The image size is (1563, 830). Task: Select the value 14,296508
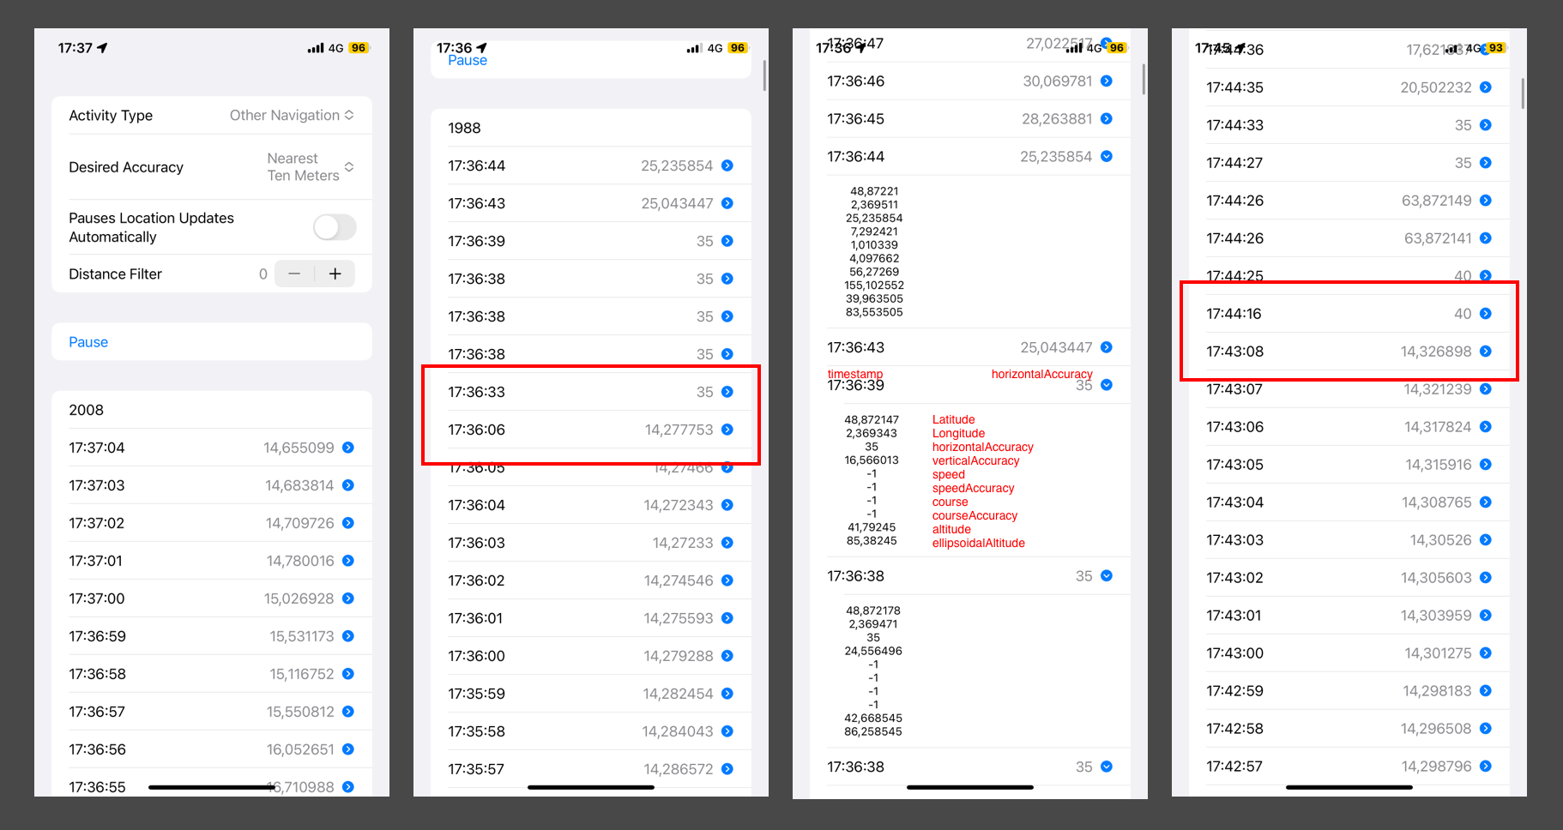[x=1436, y=729]
